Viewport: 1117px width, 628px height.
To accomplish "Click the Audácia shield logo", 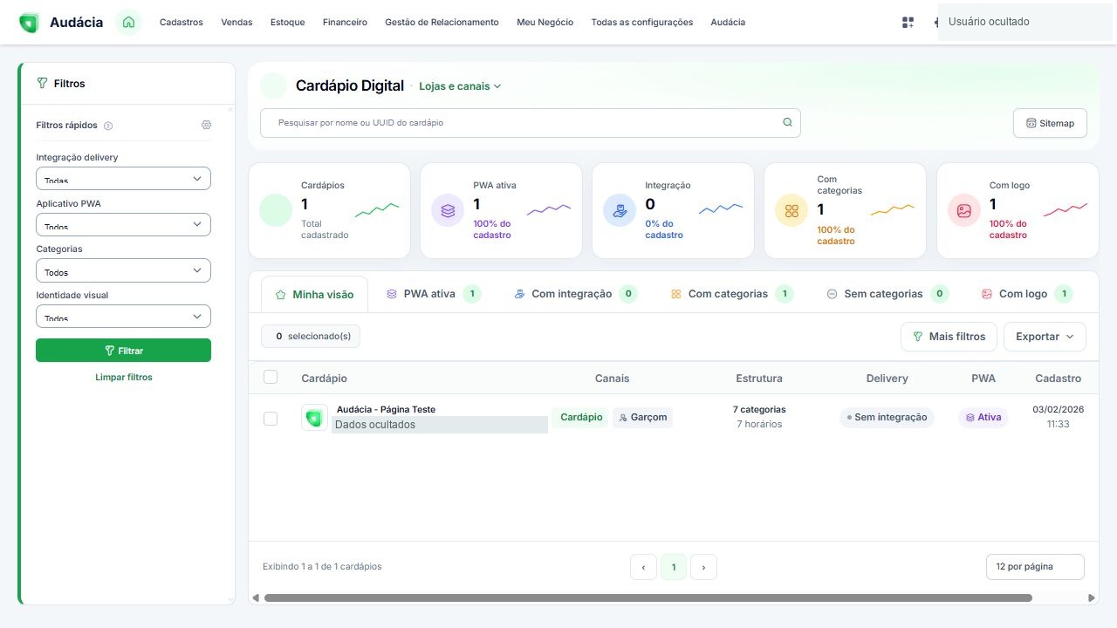I will (x=29, y=23).
